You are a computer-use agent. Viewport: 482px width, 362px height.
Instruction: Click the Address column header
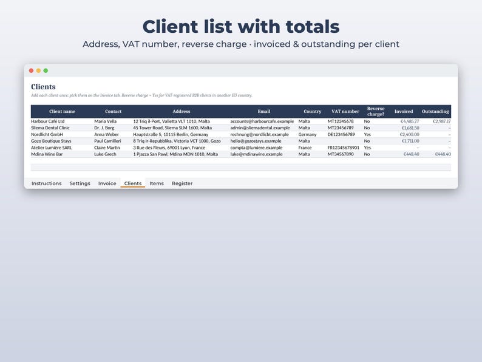tap(182, 111)
